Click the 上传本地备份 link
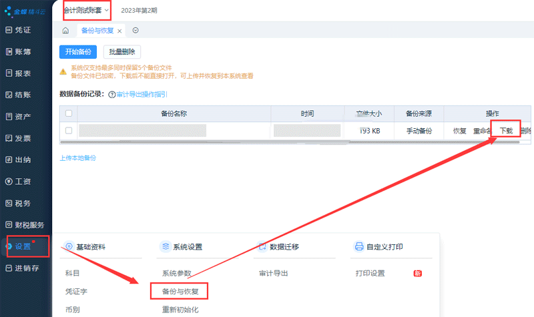 pos(78,158)
